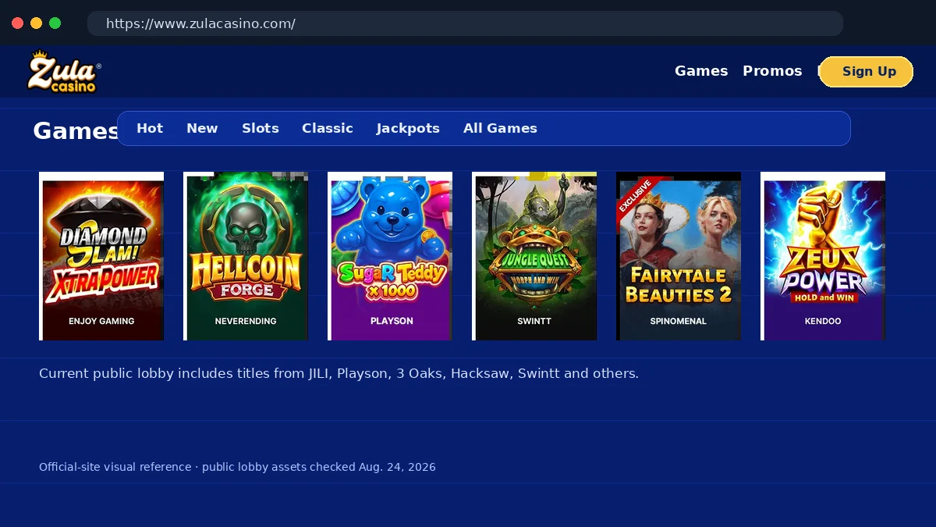
Task: Open the Games nav link
Action: pos(701,71)
